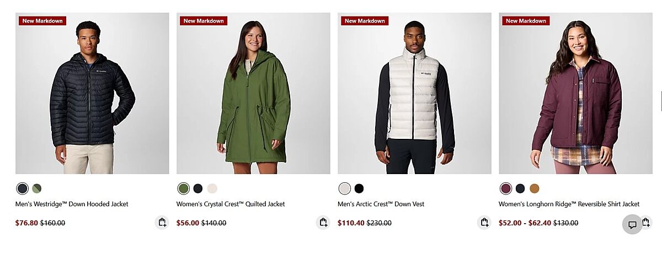
Task: View the green quilted jacket product photo
Action: point(253,93)
